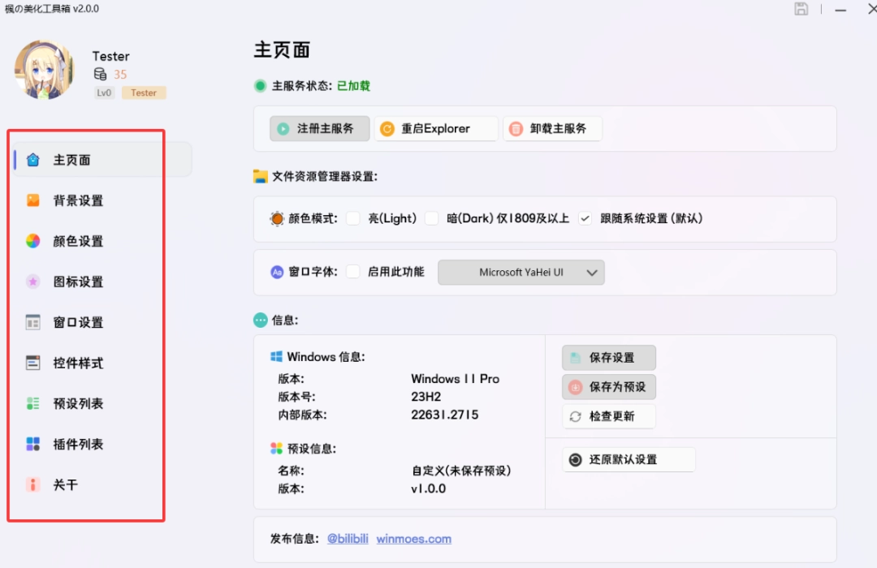Open the 关于 page in sidebar
The image size is (877, 568).
pos(65,484)
